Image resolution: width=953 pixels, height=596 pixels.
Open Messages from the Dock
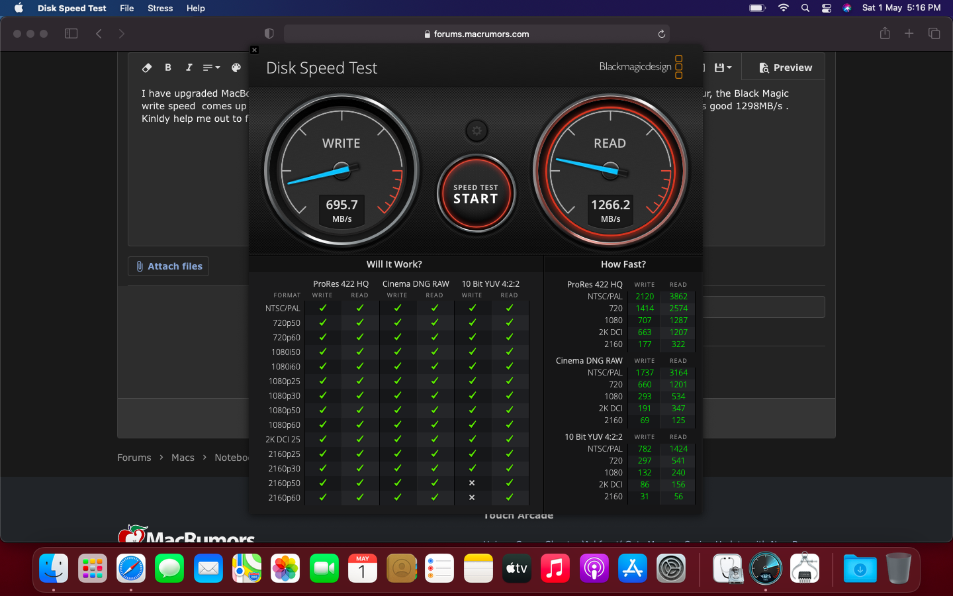click(169, 568)
